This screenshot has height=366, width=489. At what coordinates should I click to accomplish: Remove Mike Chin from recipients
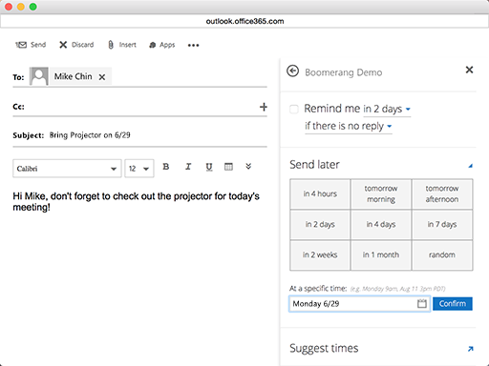(102, 77)
